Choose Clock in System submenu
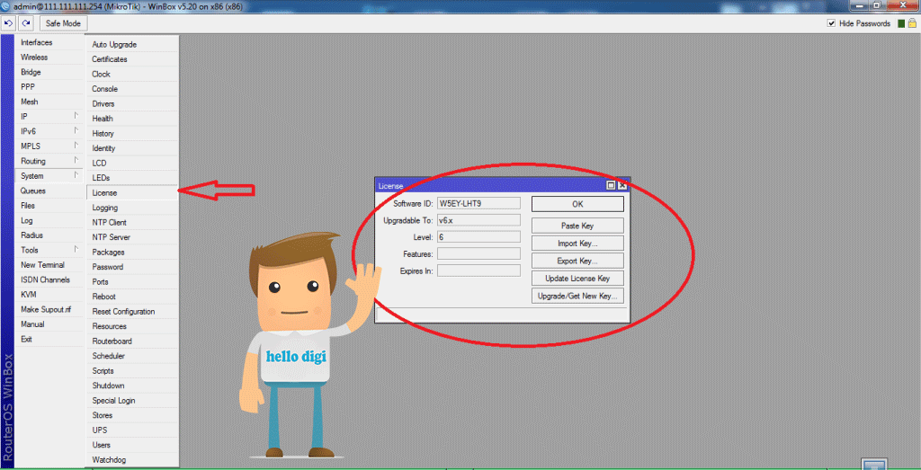 (131, 74)
